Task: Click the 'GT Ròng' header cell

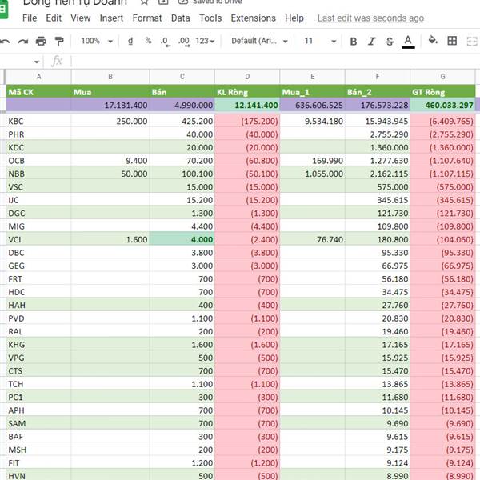Action: [442, 92]
